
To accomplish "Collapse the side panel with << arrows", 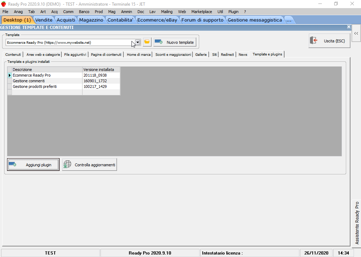I will click(x=356, y=33).
